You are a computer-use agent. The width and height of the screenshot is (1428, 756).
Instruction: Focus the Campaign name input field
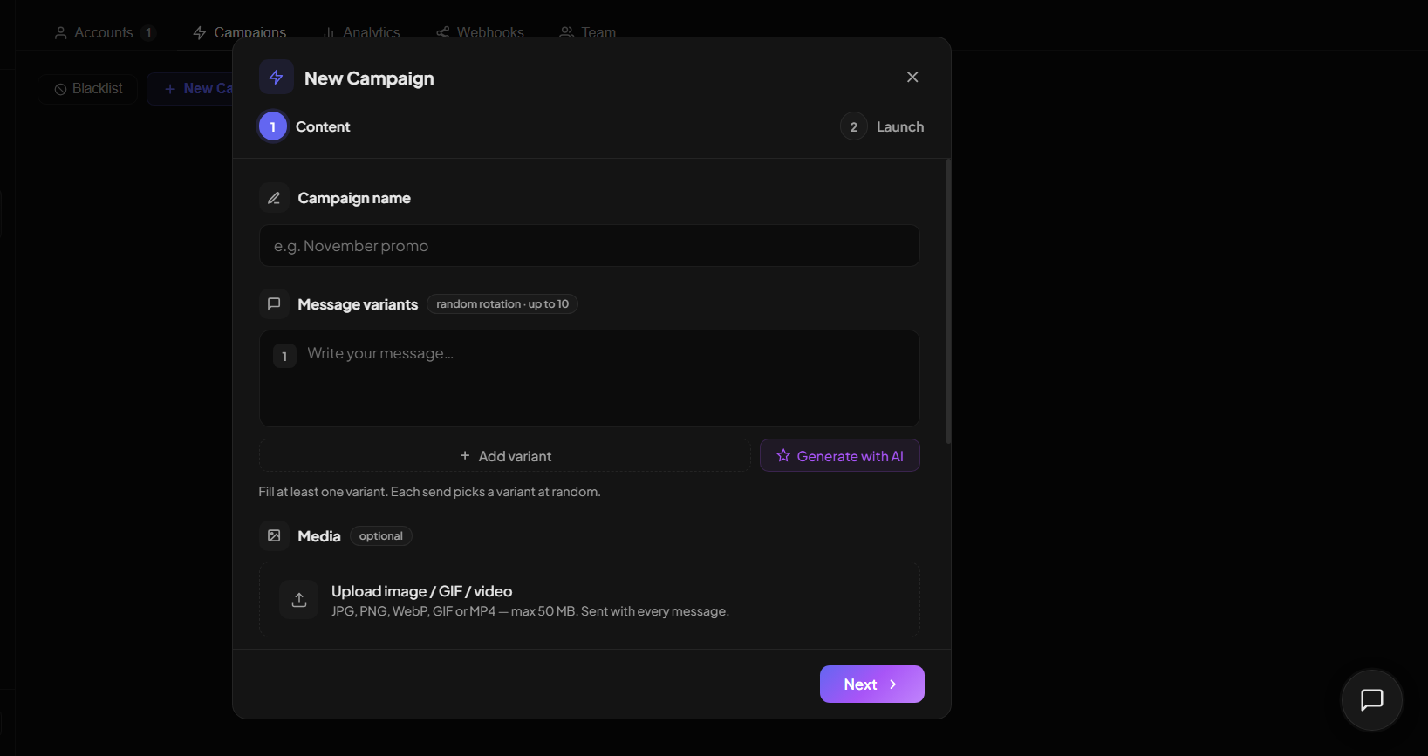point(589,246)
